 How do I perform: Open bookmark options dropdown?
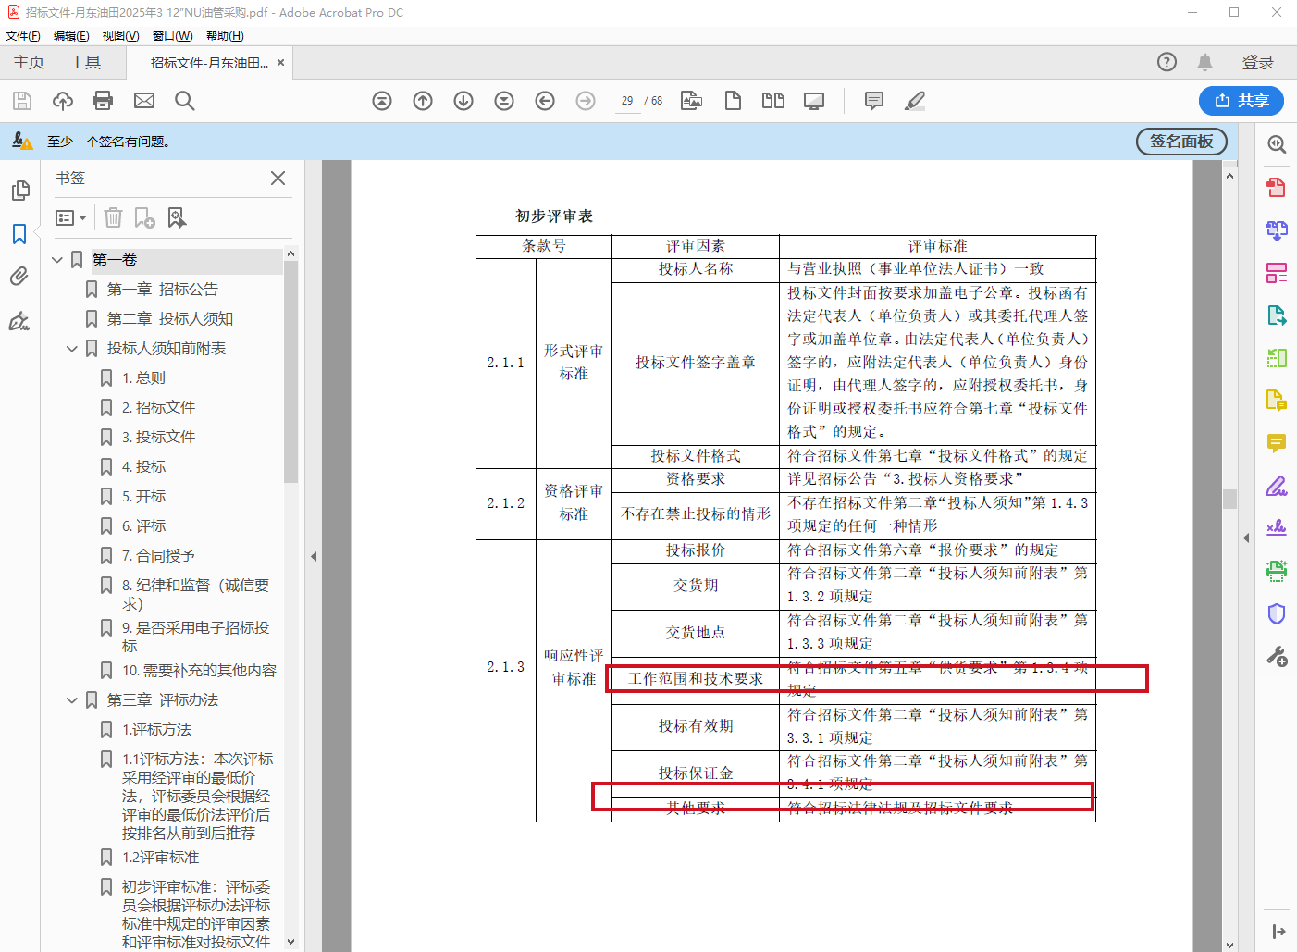[70, 217]
